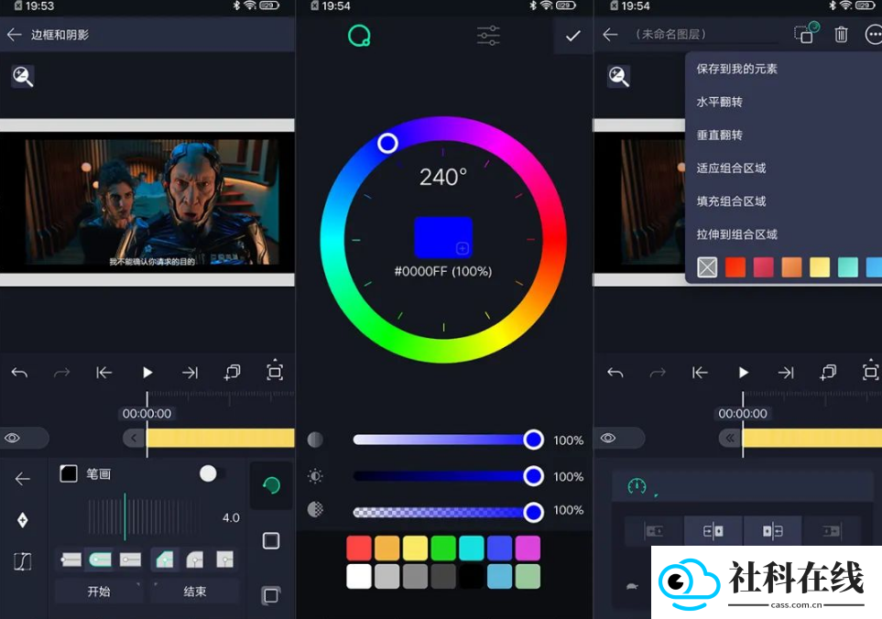The image size is (882, 619).
Task: Tap the blue color preview box
Action: click(x=443, y=236)
